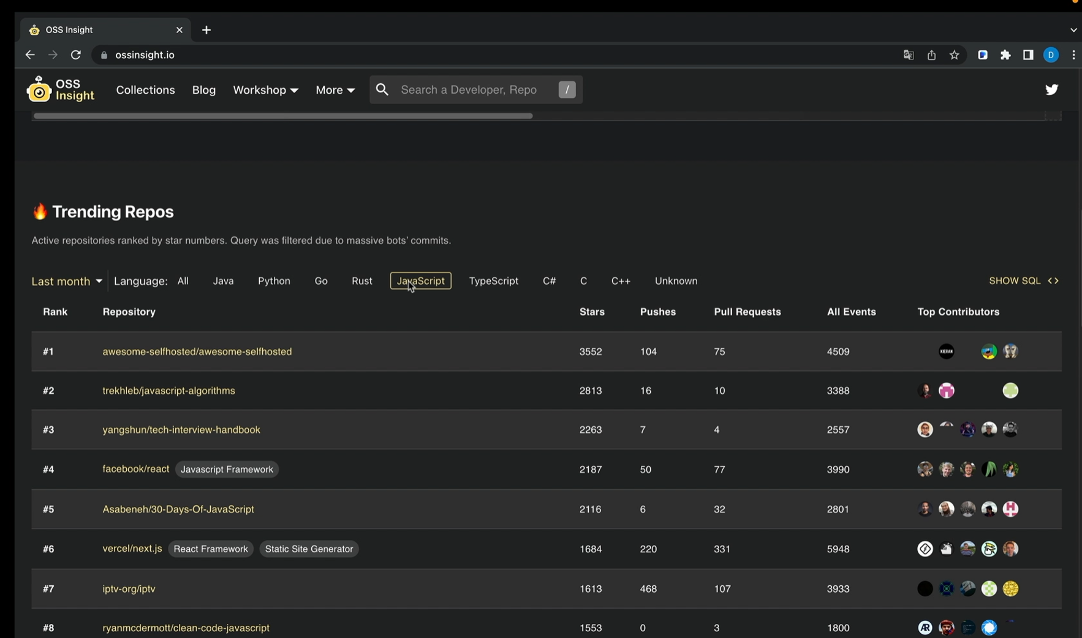Open the translate page icon
This screenshot has width=1082, height=638.
point(909,55)
